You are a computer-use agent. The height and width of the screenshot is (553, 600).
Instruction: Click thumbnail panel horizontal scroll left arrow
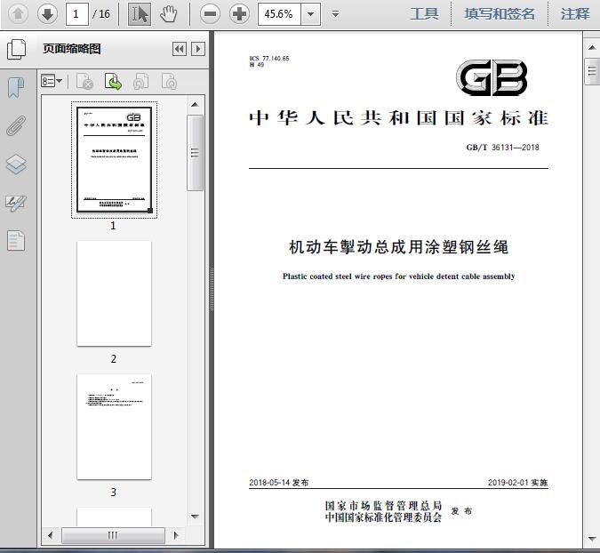51,535
